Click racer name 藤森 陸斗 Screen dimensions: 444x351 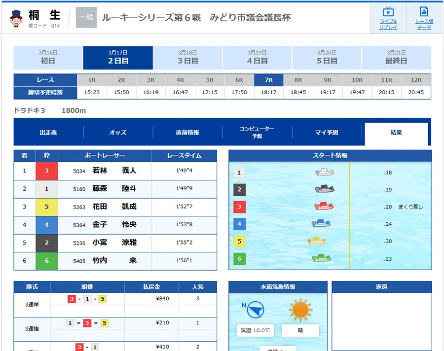tap(114, 189)
